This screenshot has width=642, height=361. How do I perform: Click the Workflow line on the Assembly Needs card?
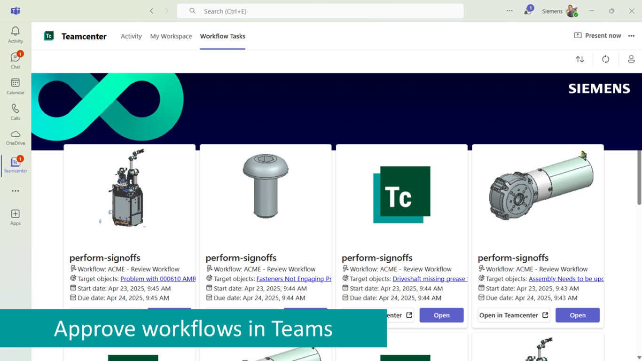click(x=537, y=269)
